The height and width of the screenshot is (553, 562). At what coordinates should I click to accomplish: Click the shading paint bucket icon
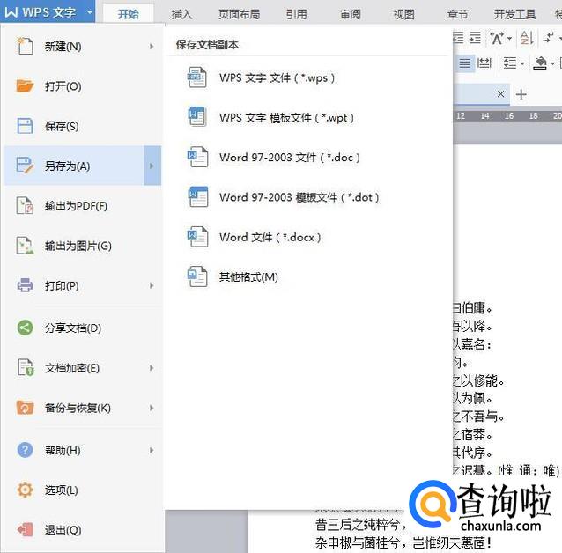pos(540,63)
